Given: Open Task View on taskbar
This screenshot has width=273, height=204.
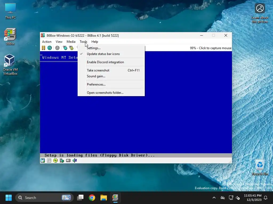Looking at the screenshot, I should click(80, 198).
